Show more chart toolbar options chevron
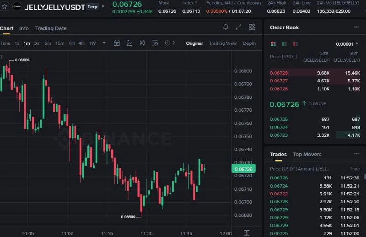366x237 pixels. click(x=174, y=43)
